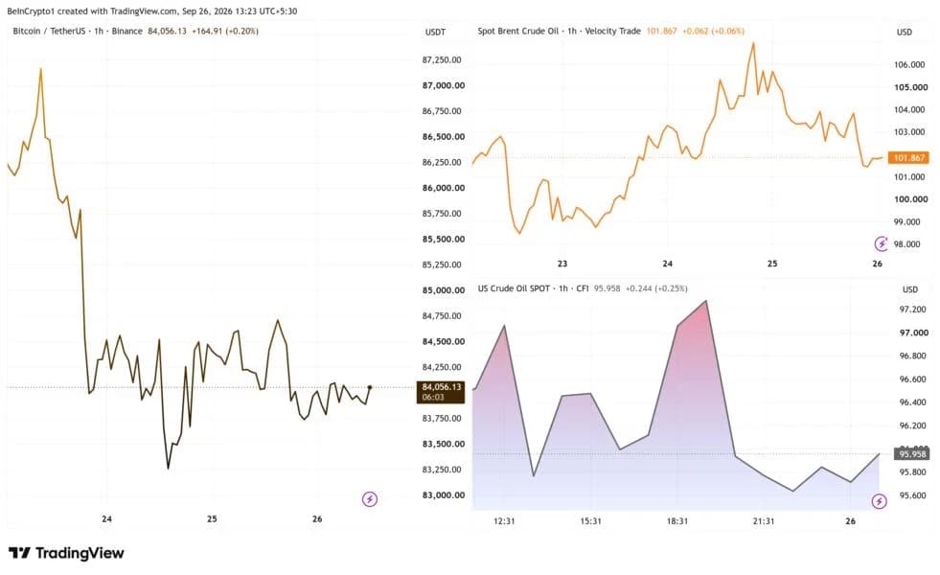
Task: Click the TradingView logo at bottom left
Action: [66, 553]
